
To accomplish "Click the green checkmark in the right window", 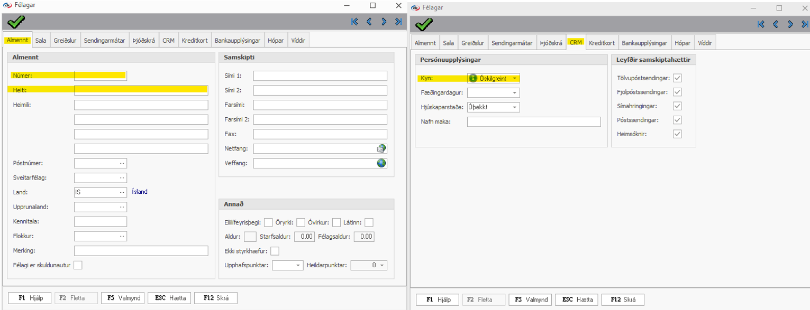I will [424, 24].
